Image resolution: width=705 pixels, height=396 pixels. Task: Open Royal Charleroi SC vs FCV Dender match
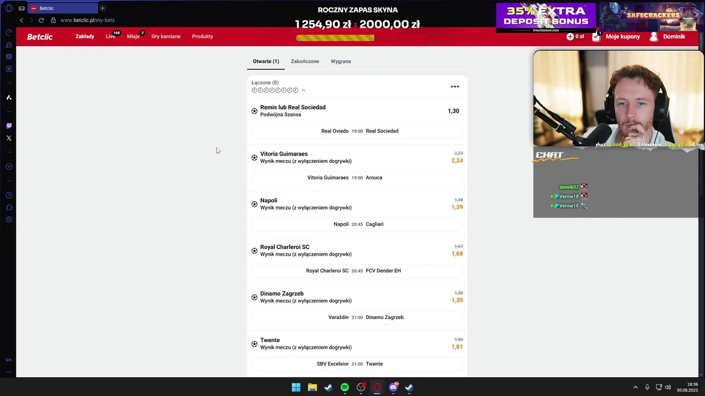click(357, 271)
